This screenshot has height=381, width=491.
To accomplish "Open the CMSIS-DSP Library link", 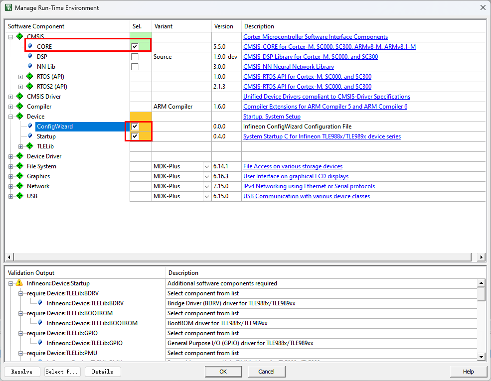I will pos(311,57).
